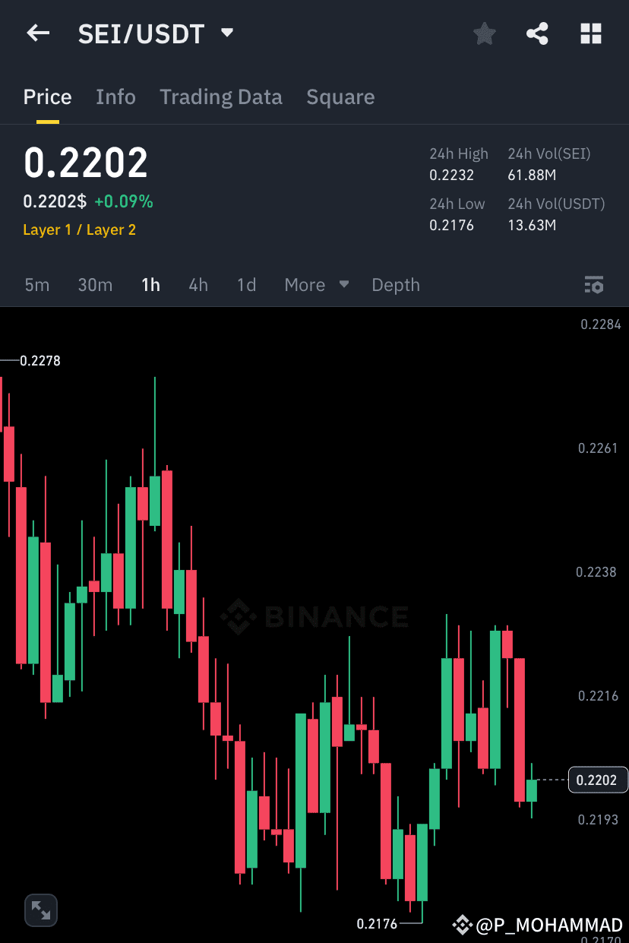Tap the Binance watermark logo
Viewport: 629px width, 943px height.
[x=314, y=618]
